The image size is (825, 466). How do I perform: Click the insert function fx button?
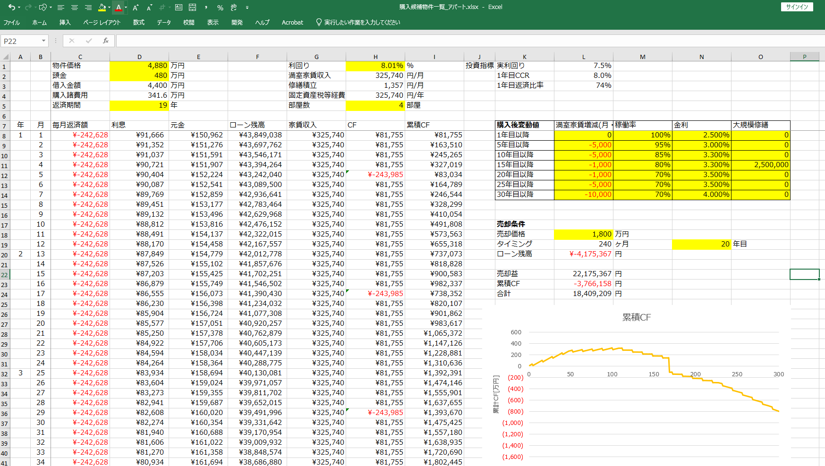click(x=106, y=41)
